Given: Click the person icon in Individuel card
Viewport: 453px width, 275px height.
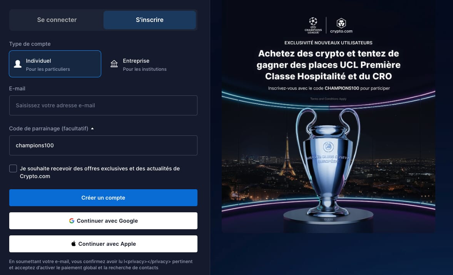Looking at the screenshot, I should tap(18, 64).
